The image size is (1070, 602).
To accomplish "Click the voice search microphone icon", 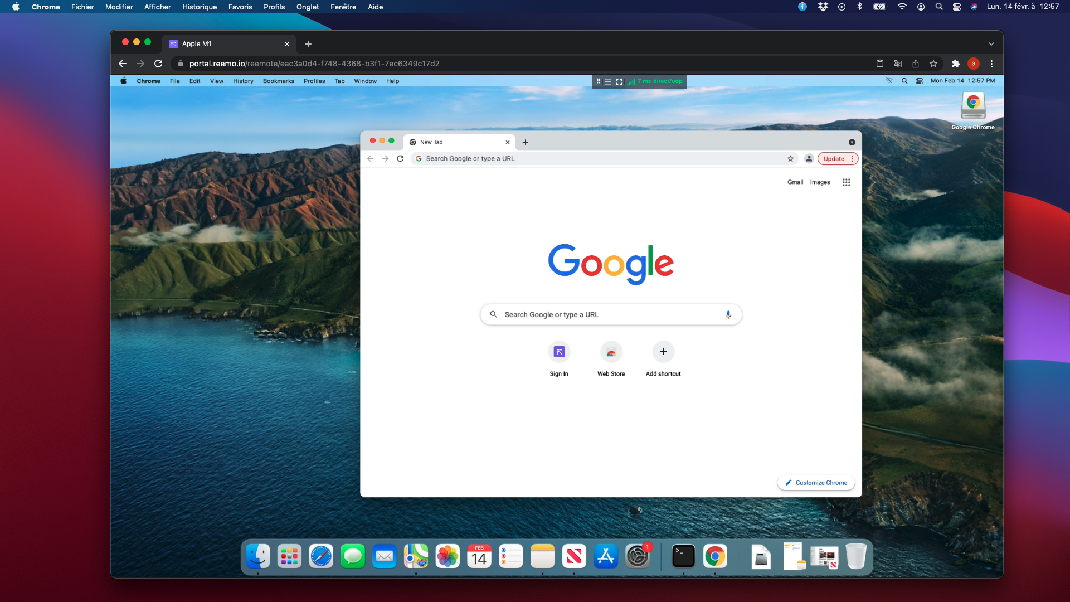I will (x=728, y=314).
